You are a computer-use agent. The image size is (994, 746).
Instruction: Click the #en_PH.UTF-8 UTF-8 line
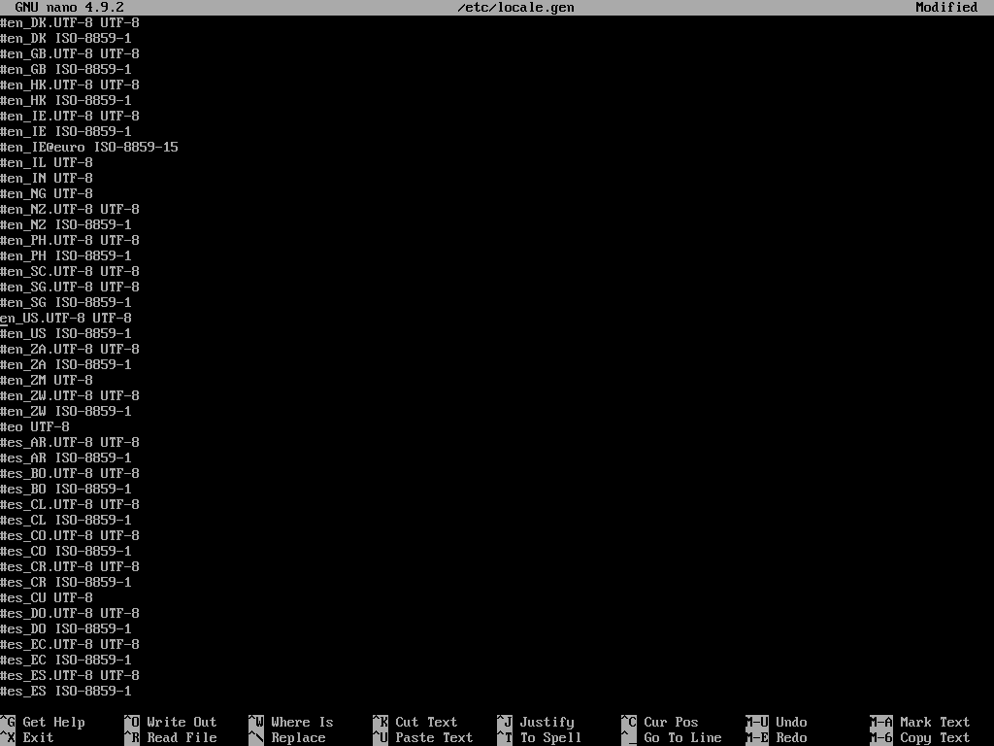[70, 241]
